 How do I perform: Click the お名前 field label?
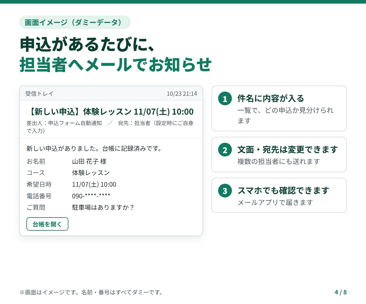36,162
